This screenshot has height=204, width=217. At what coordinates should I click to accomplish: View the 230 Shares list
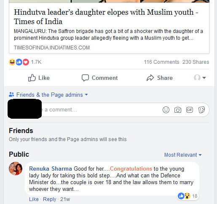pos(196,62)
